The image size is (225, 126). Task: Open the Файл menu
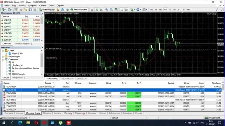(7, 6)
